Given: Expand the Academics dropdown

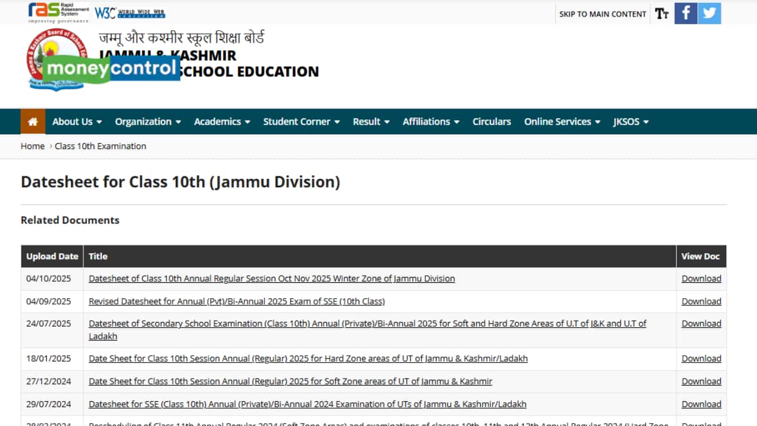Looking at the screenshot, I should click(x=221, y=121).
